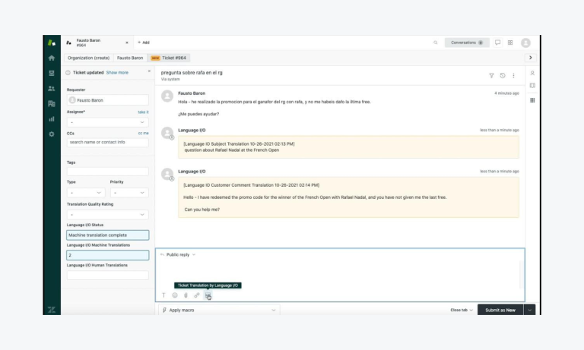
Task: Insert a link in the reply editor
Action: click(197, 295)
